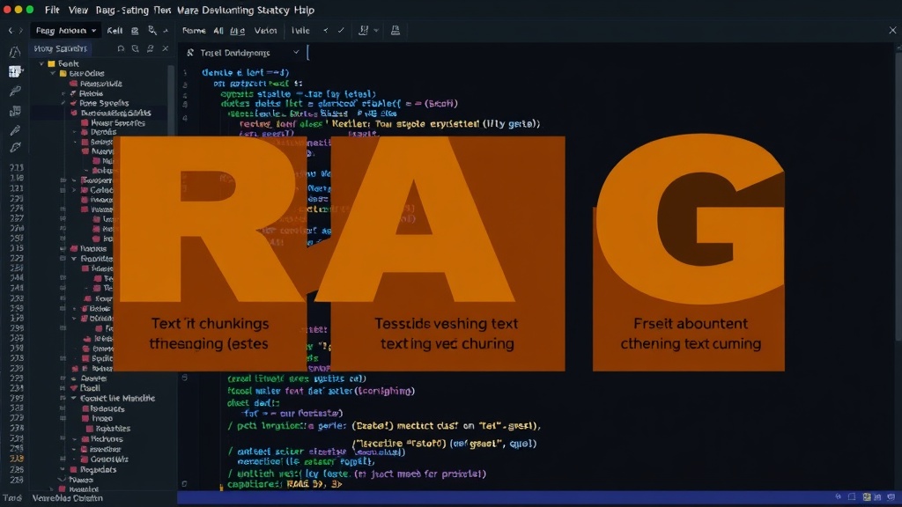Screen dimensions: 902x507
Task: Close the top-right X button of toolbar
Action: 892,31
